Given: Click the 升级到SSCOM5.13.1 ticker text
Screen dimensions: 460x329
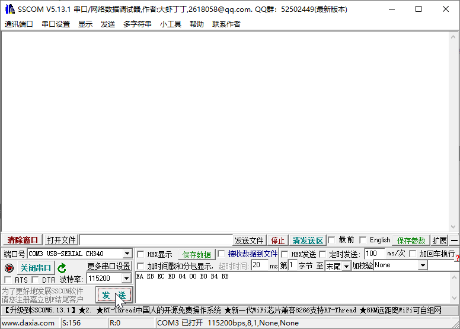Looking at the screenshot, I should click(40, 310).
